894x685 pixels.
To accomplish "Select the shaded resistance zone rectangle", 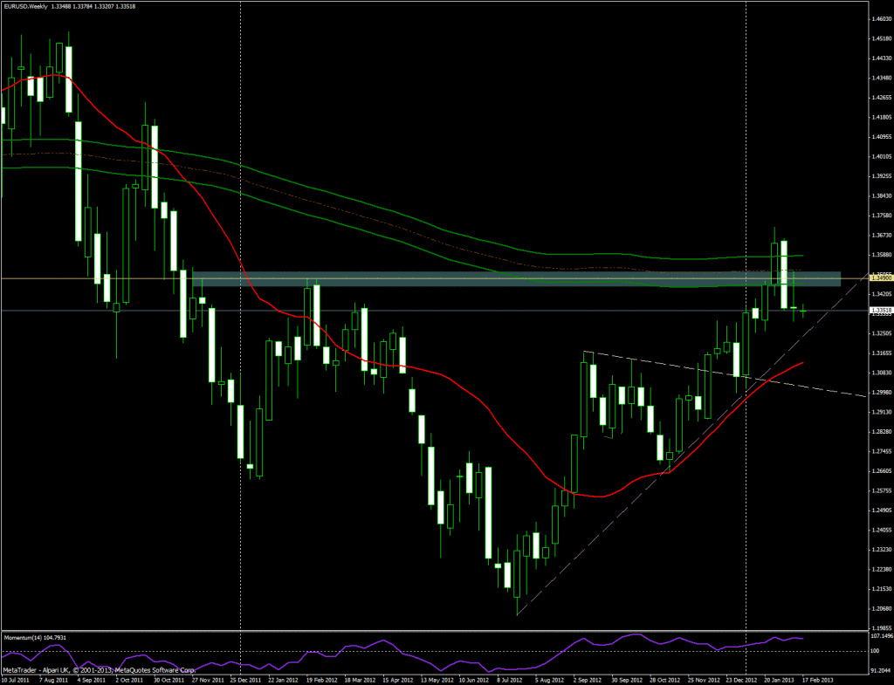I will click(x=524, y=279).
